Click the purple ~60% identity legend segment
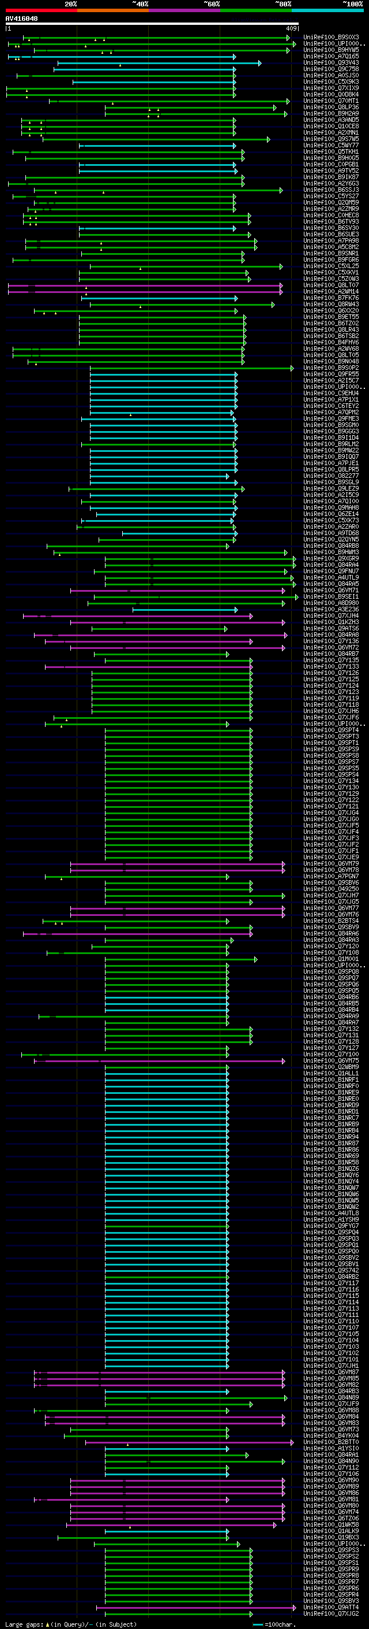The width and height of the screenshot is (369, 1629). tap(184, 10)
